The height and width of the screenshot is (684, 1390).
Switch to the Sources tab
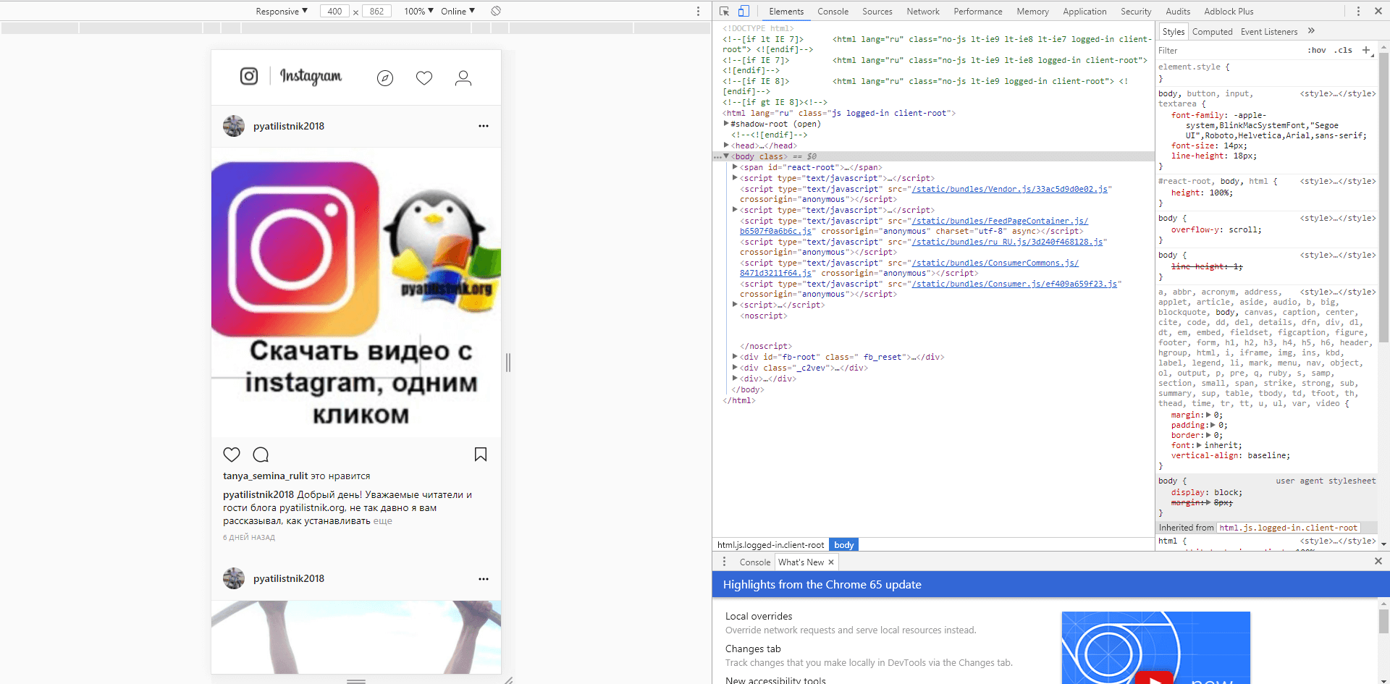pos(877,11)
